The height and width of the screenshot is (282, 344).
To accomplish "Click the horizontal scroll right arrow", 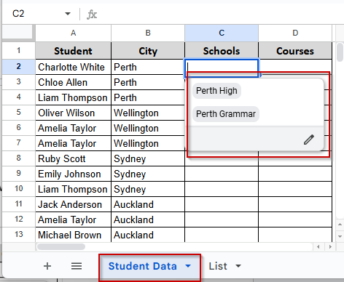I will (330, 247).
